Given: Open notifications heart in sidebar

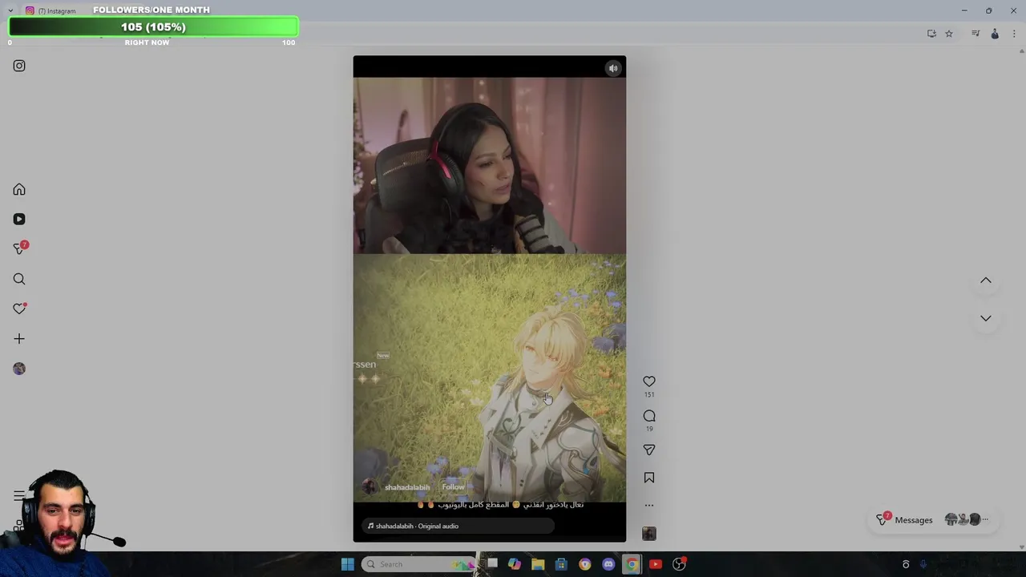Looking at the screenshot, I should 19,309.
